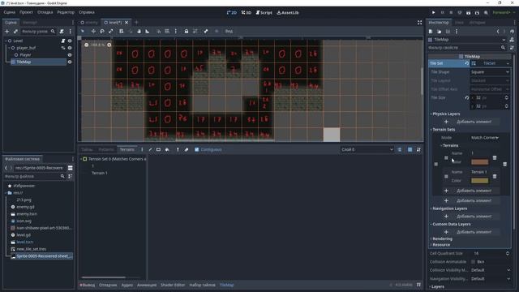Toggle distraction-free mode expand icon
This screenshot has height=292, width=519.
[419, 23]
